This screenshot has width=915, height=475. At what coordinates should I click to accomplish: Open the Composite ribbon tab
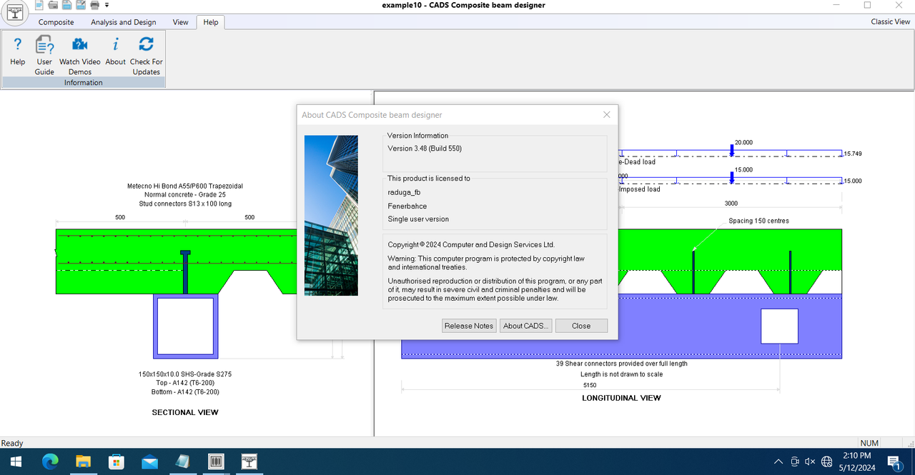point(56,22)
